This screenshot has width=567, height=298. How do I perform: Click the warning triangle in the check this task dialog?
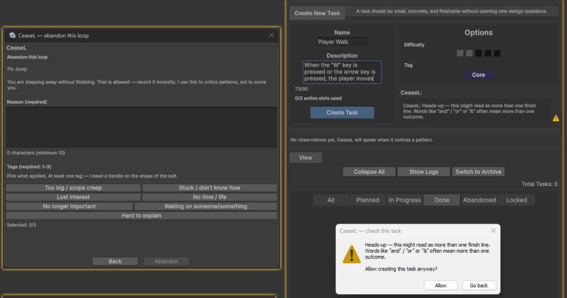click(x=352, y=254)
